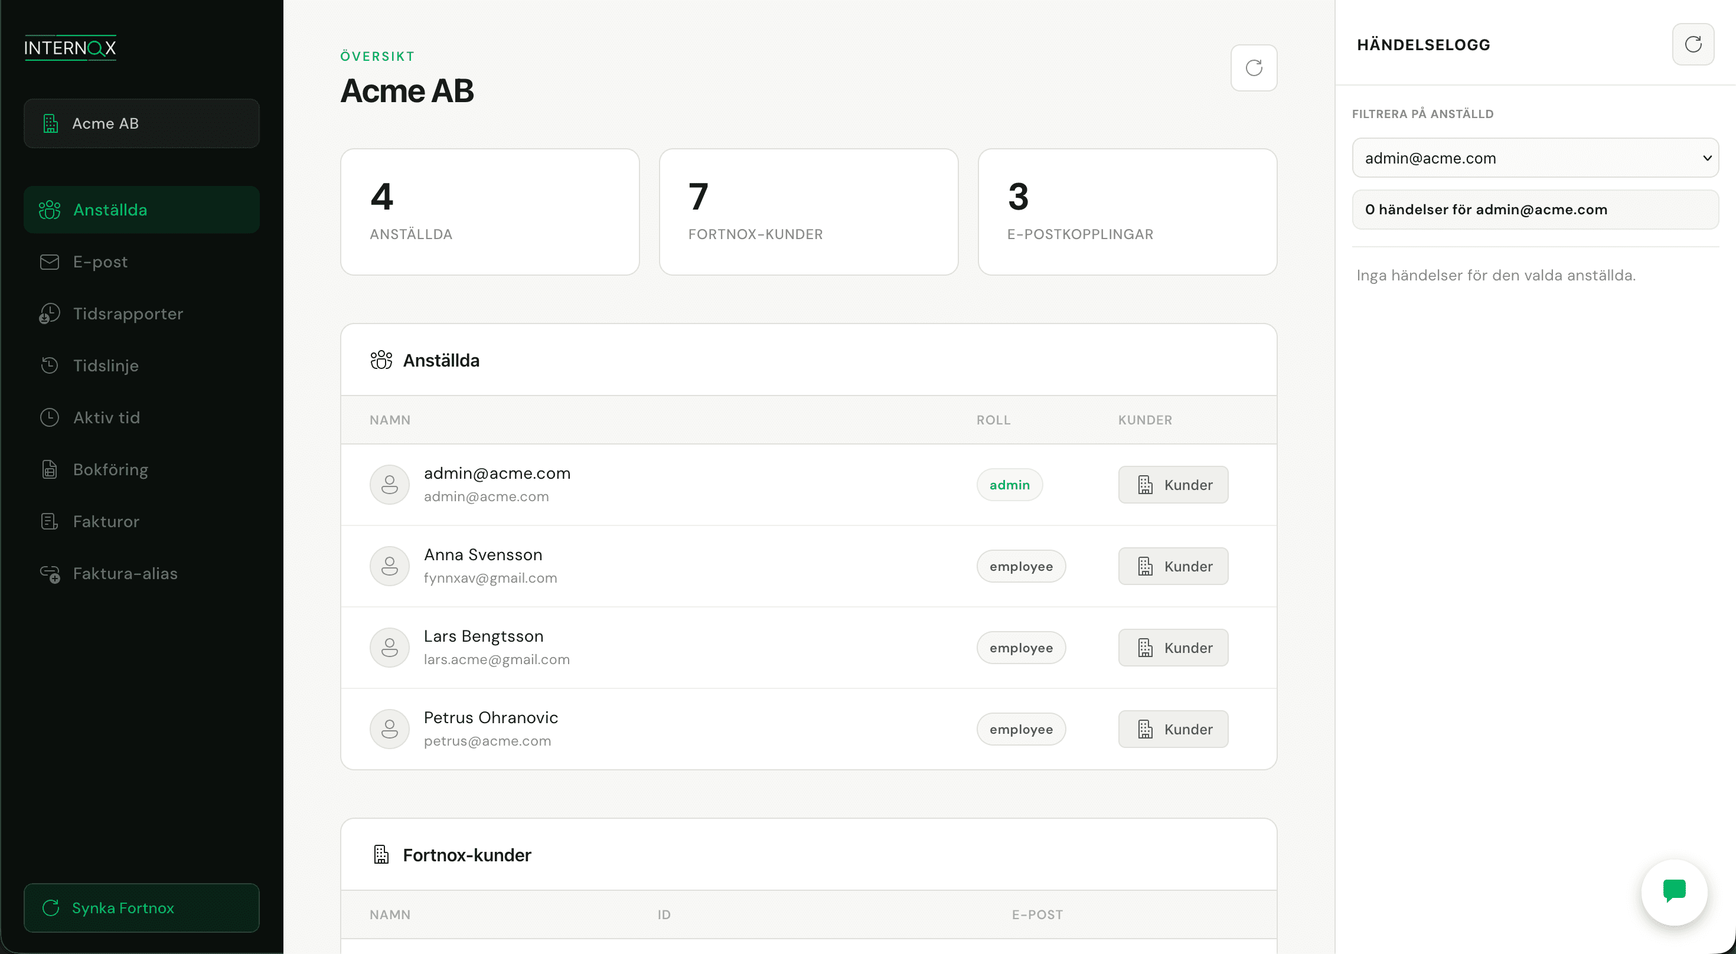The image size is (1736, 954).
Task: Click the 3 E-postkopplingar stat card
Action: click(x=1127, y=211)
